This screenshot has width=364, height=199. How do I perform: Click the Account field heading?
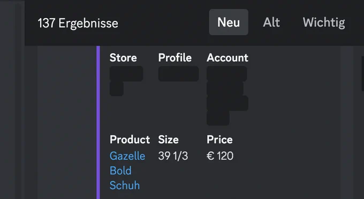coord(227,58)
